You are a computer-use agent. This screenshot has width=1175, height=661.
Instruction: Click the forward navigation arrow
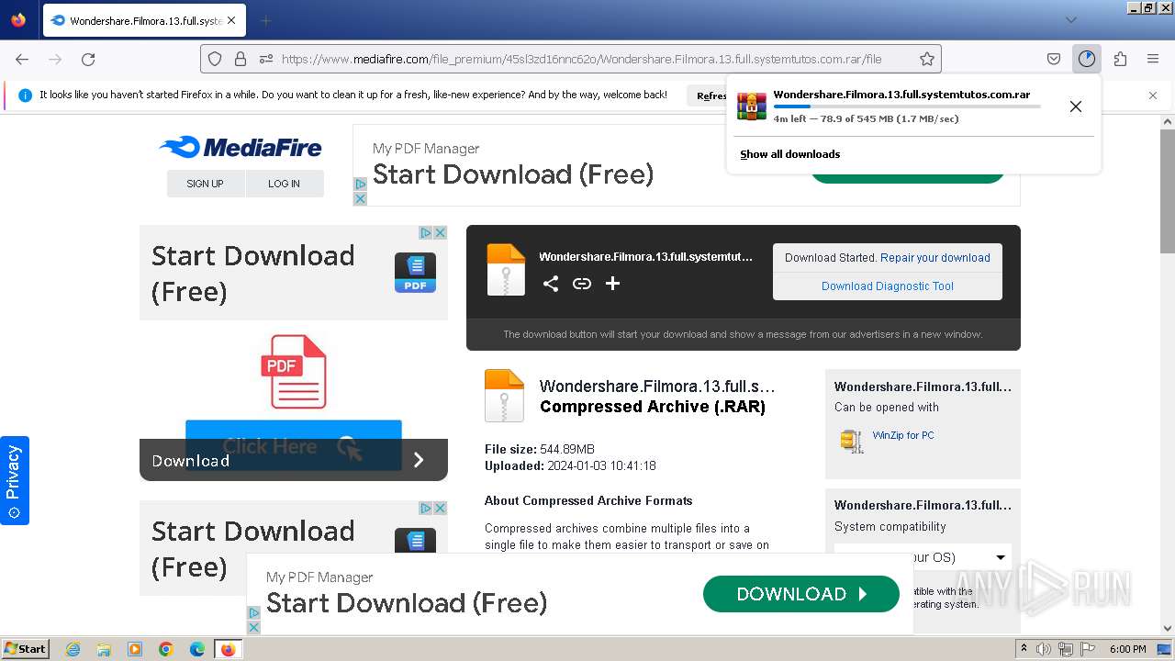pyautogui.click(x=55, y=59)
